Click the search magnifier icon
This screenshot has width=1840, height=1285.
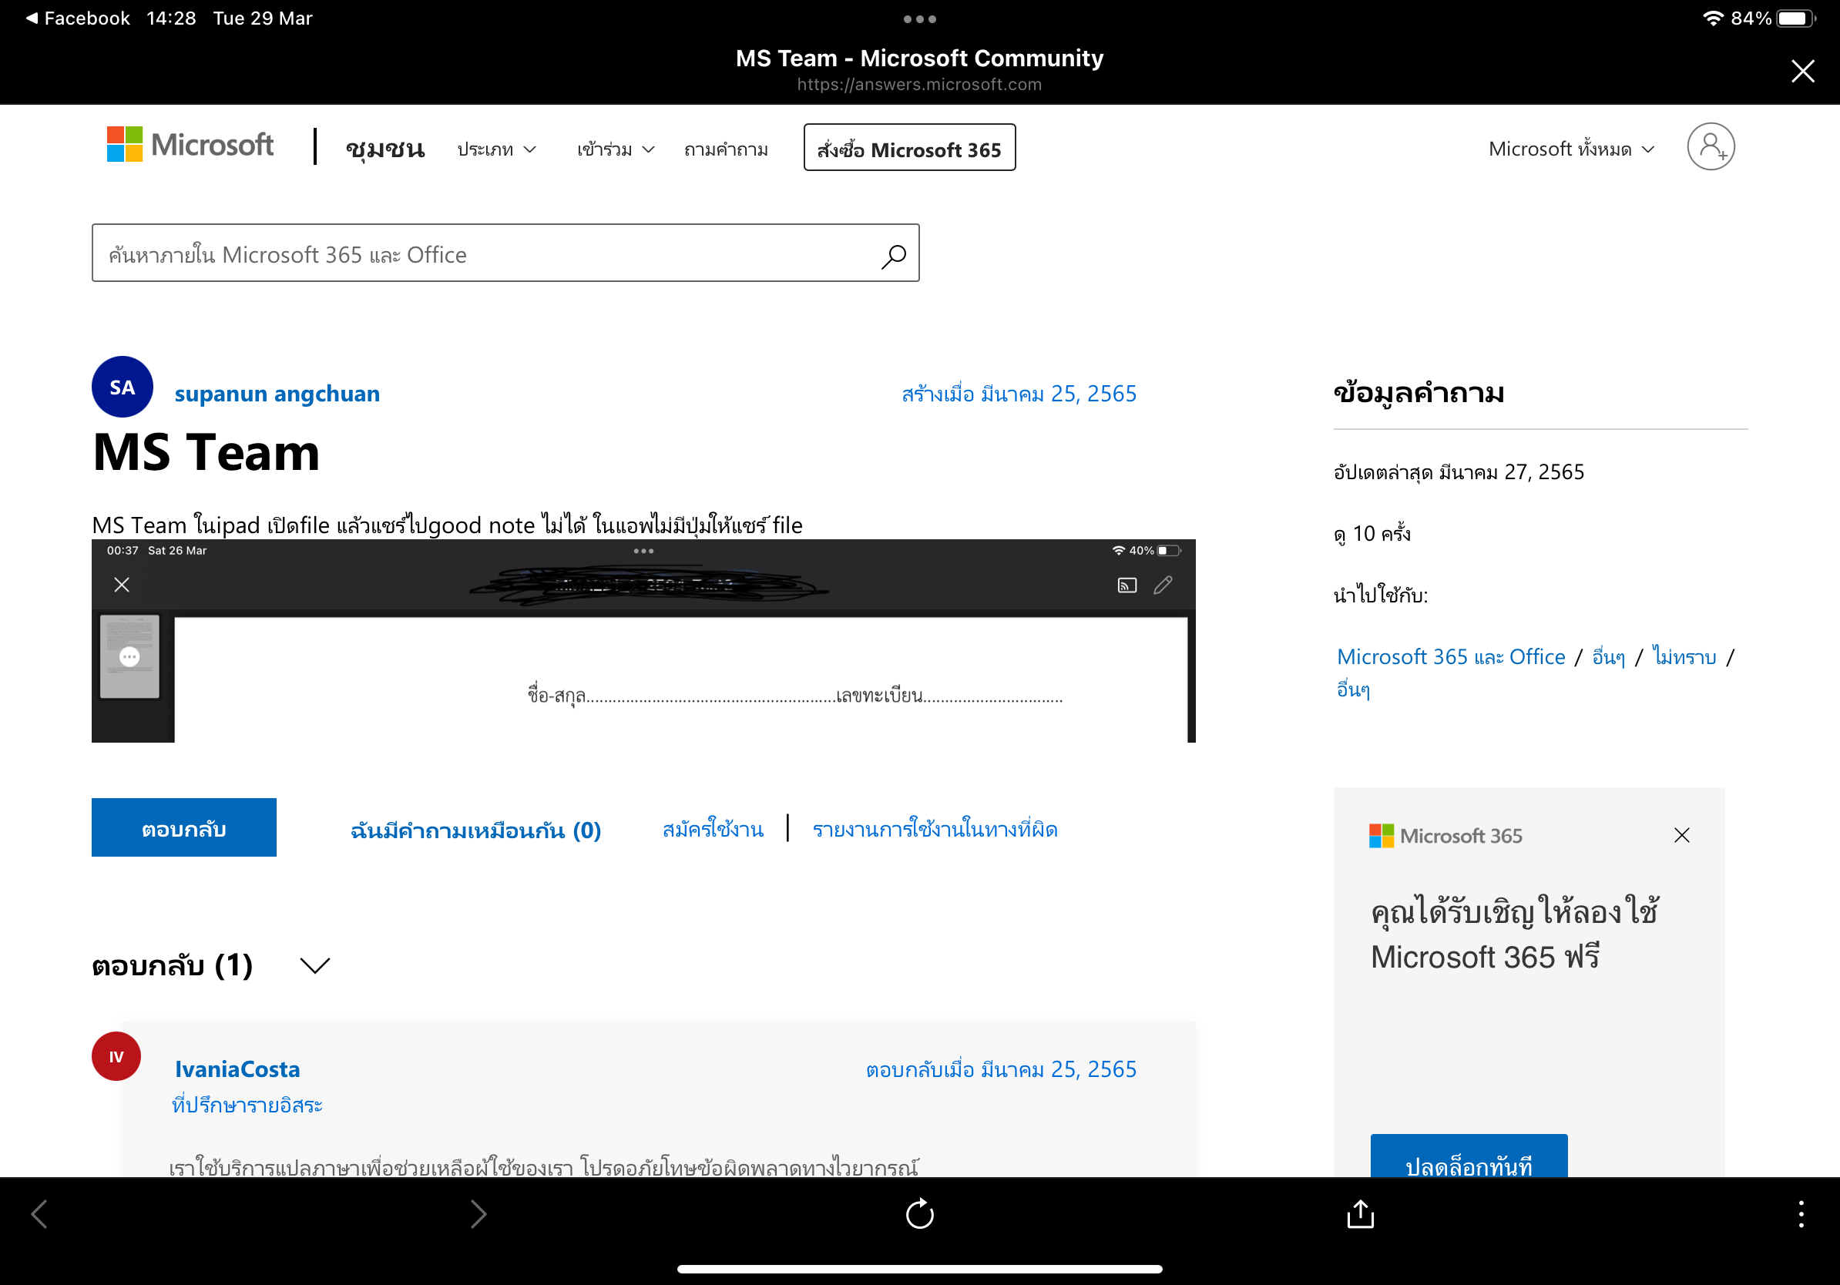coord(894,256)
